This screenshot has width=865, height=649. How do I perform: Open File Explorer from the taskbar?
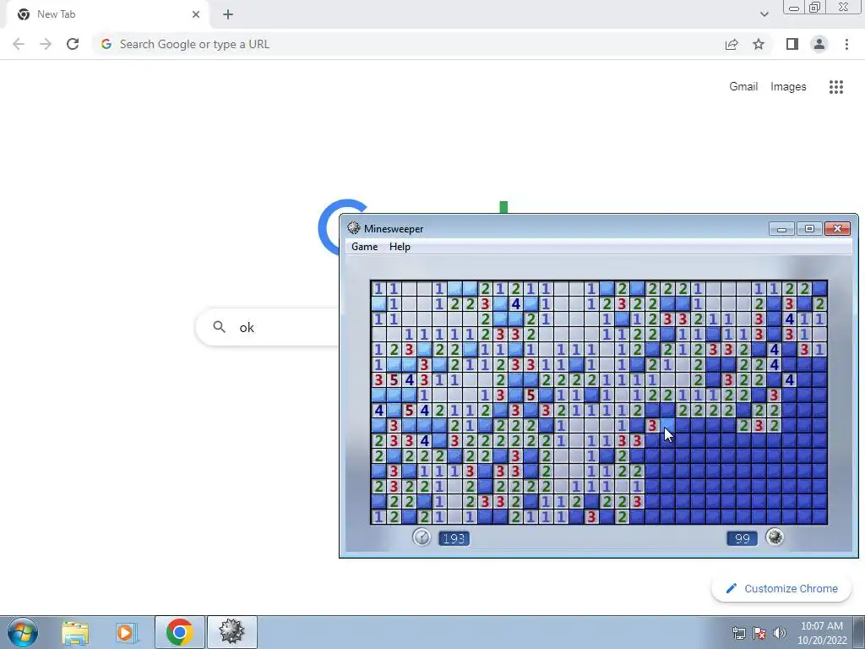[x=75, y=632]
